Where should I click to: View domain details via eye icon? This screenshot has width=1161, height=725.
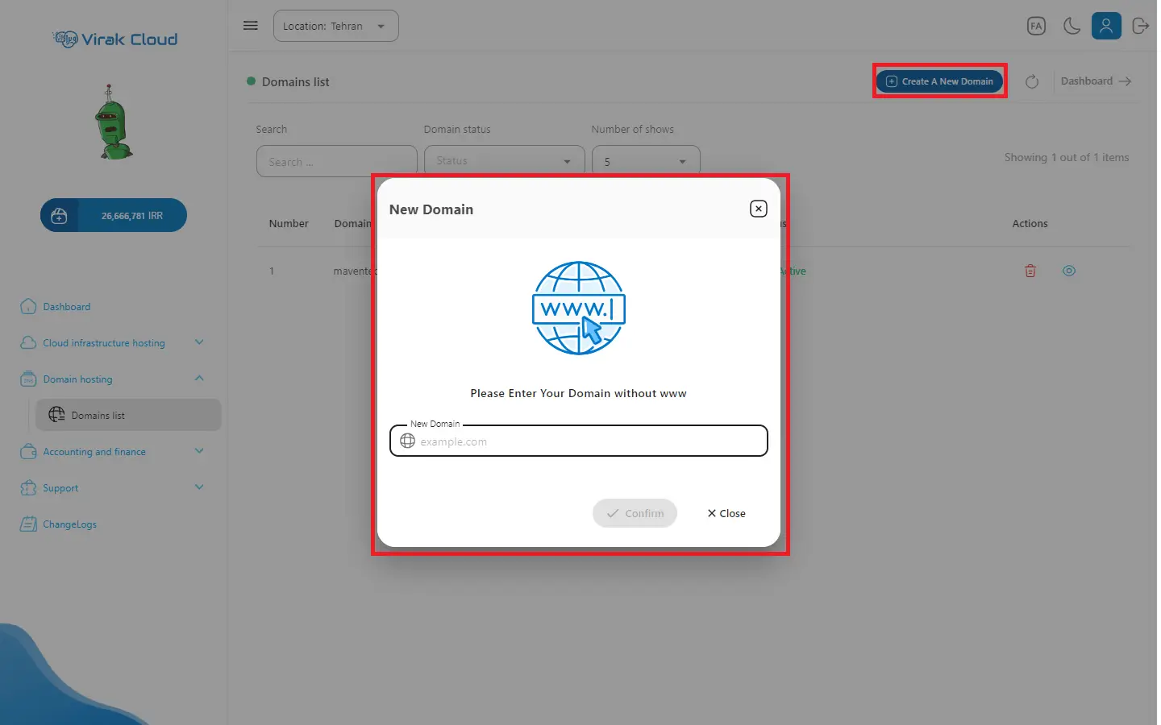click(1069, 271)
